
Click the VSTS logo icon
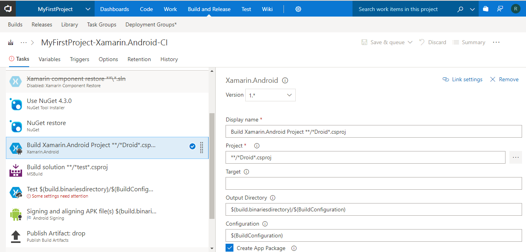(x=8, y=8)
